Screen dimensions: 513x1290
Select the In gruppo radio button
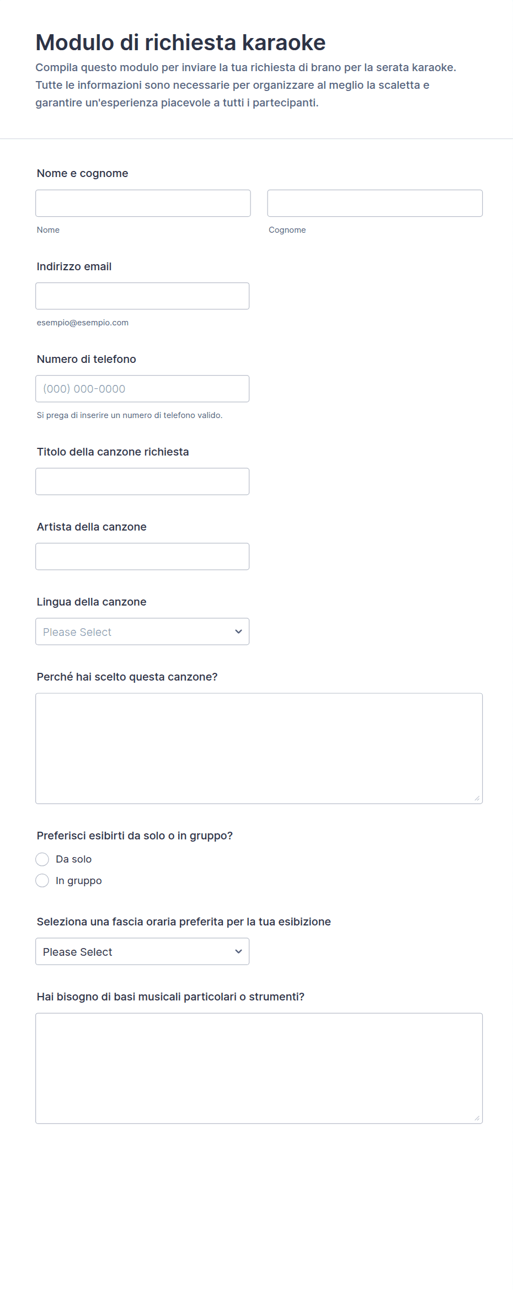[42, 881]
